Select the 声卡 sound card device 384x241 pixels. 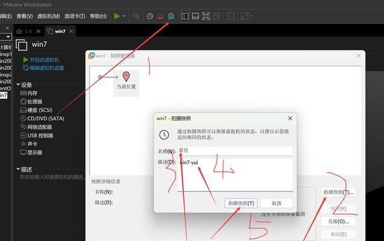[x=28, y=144]
